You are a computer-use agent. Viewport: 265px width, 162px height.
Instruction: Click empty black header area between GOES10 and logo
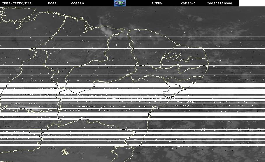(99, 3)
